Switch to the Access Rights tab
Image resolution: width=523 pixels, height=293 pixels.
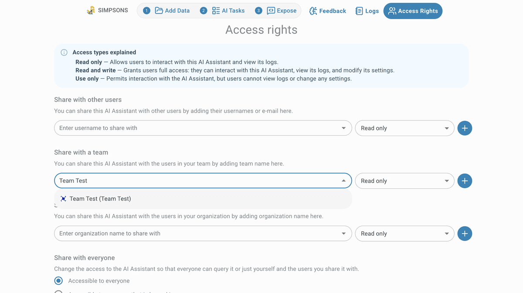[413, 11]
